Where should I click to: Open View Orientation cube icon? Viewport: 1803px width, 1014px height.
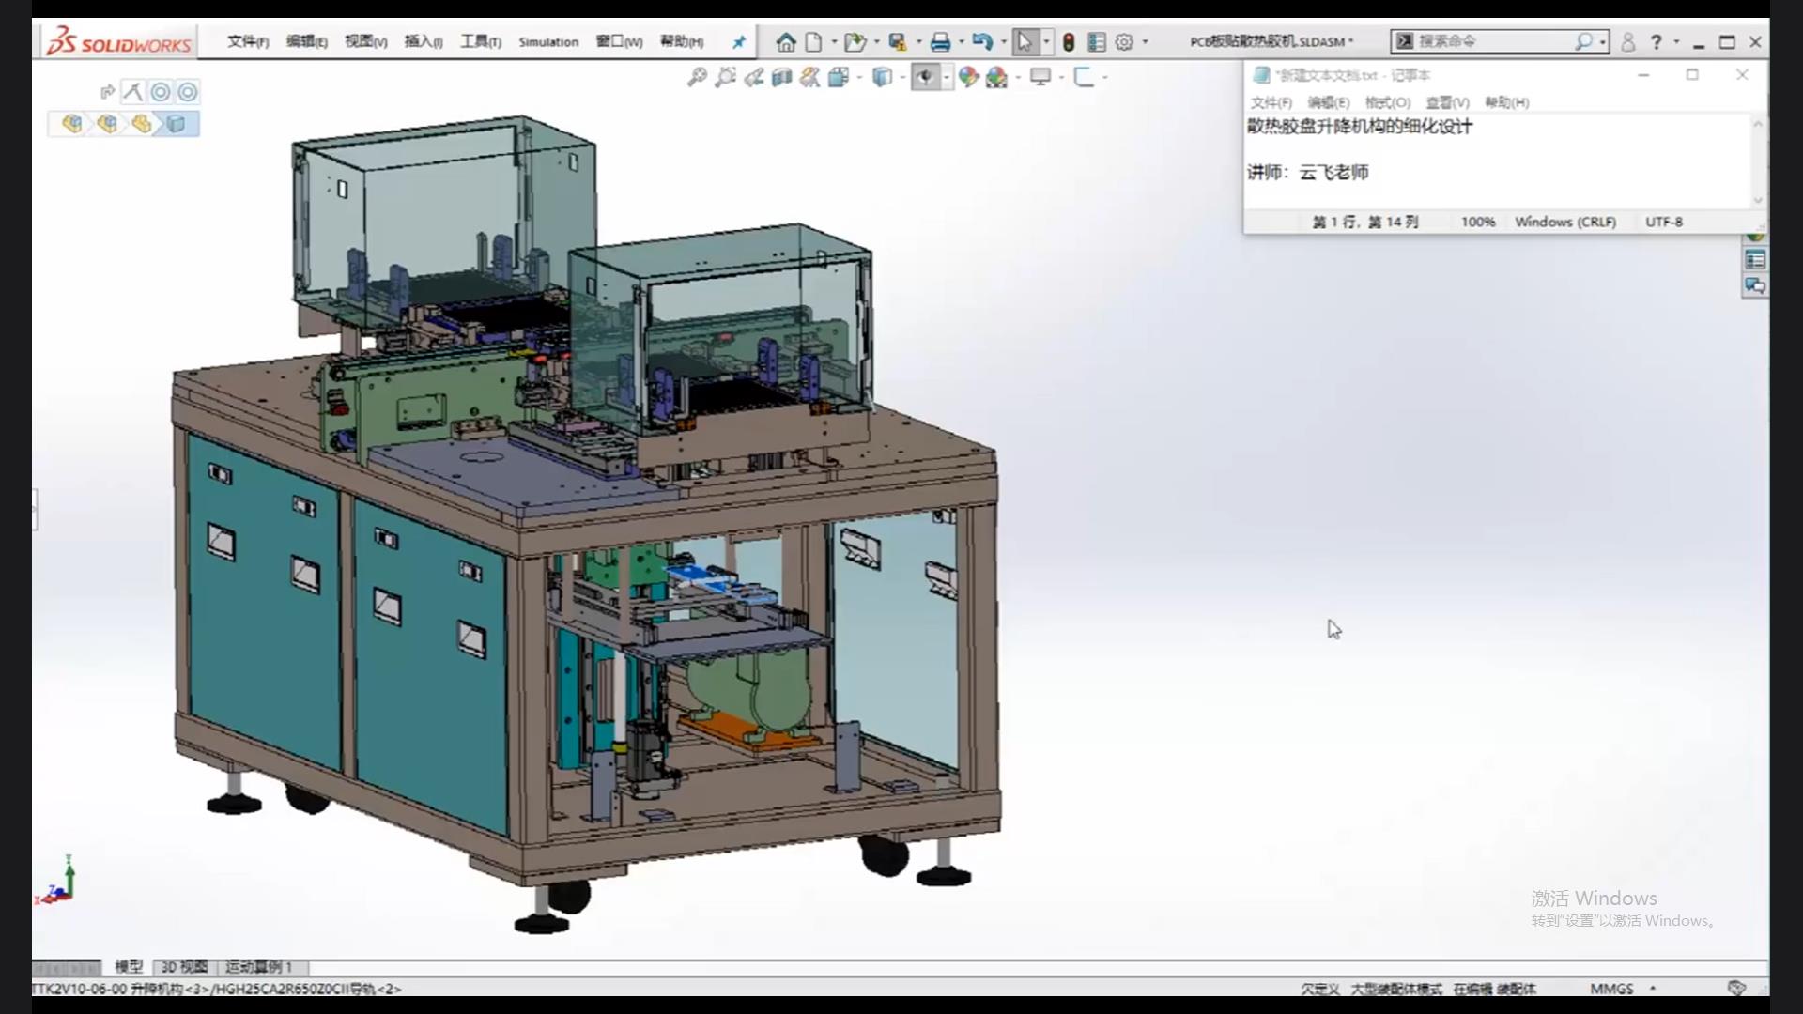(839, 77)
